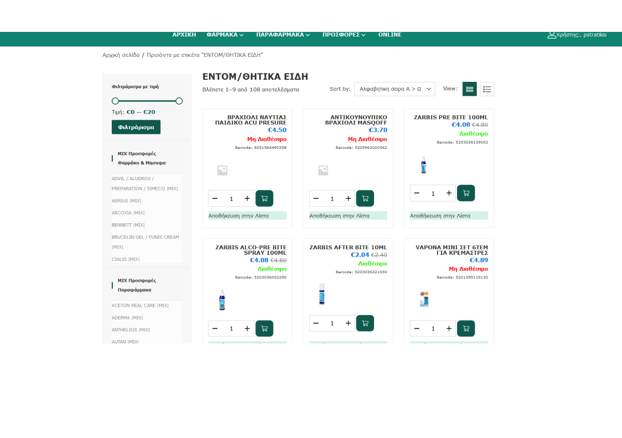This screenshot has width=622, height=438.
Task: Open ZARBIS PRE BITE product thumbnail
Action: 424,165
